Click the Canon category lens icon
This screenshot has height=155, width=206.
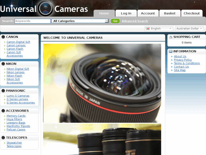point(3,37)
